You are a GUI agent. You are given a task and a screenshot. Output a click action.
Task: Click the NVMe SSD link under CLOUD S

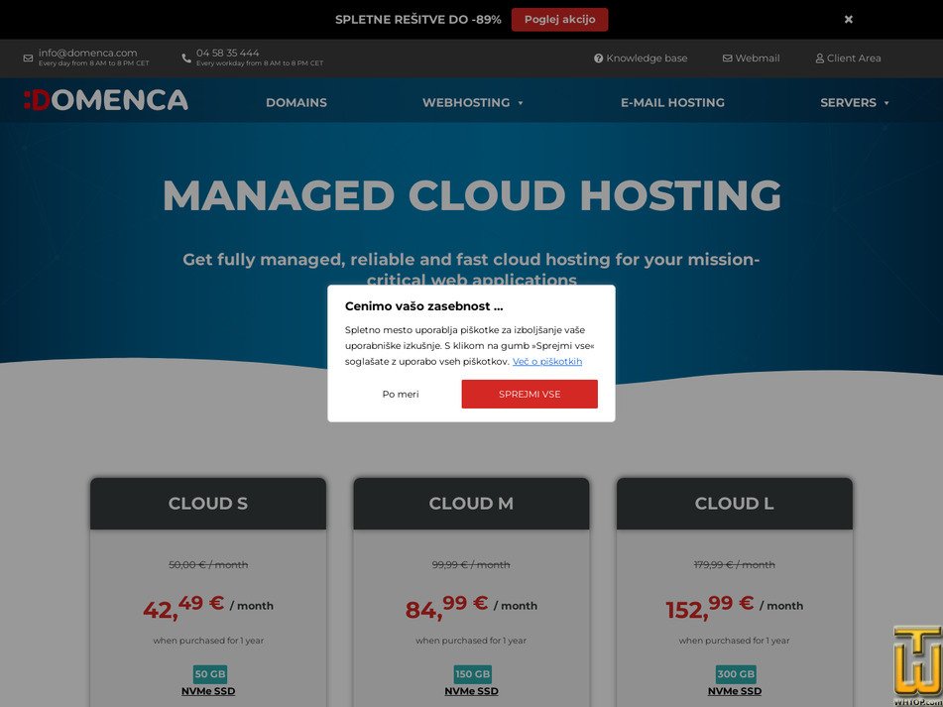(x=207, y=690)
